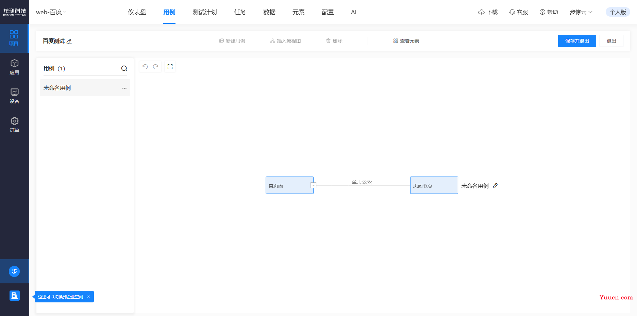Open 测试计划 tab

click(x=204, y=12)
